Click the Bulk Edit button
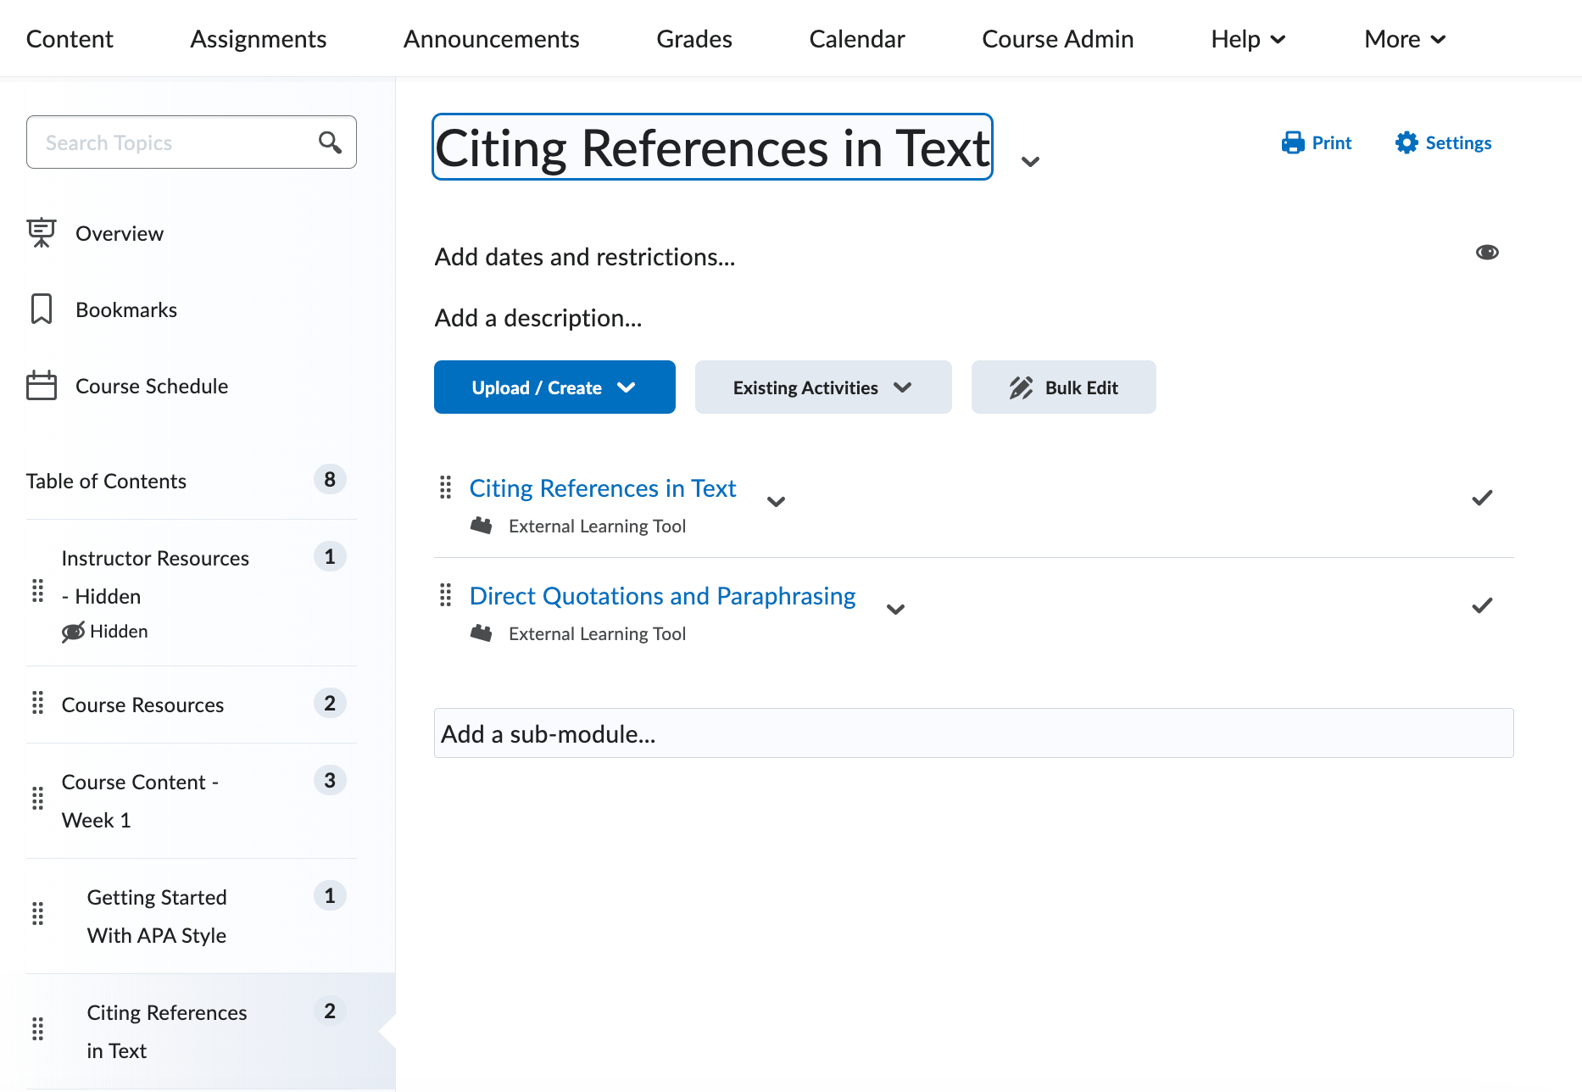This screenshot has height=1092, width=1582. pyautogui.click(x=1064, y=387)
